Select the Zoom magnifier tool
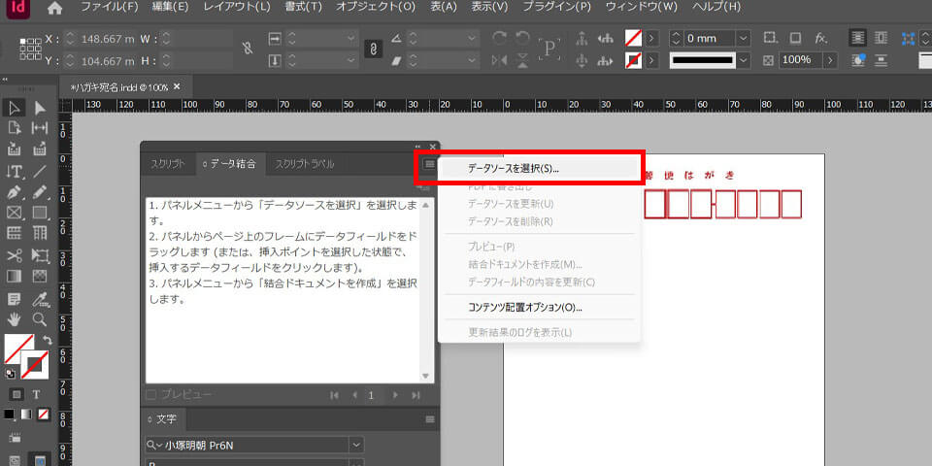The height and width of the screenshot is (466, 932). pyautogui.click(x=40, y=318)
